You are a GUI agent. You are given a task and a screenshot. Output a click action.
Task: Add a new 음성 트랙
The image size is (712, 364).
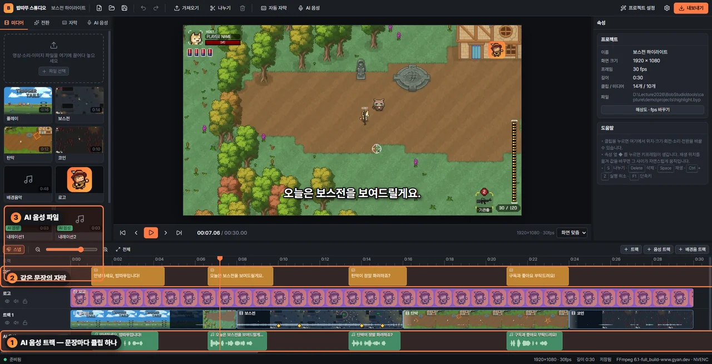(x=657, y=249)
